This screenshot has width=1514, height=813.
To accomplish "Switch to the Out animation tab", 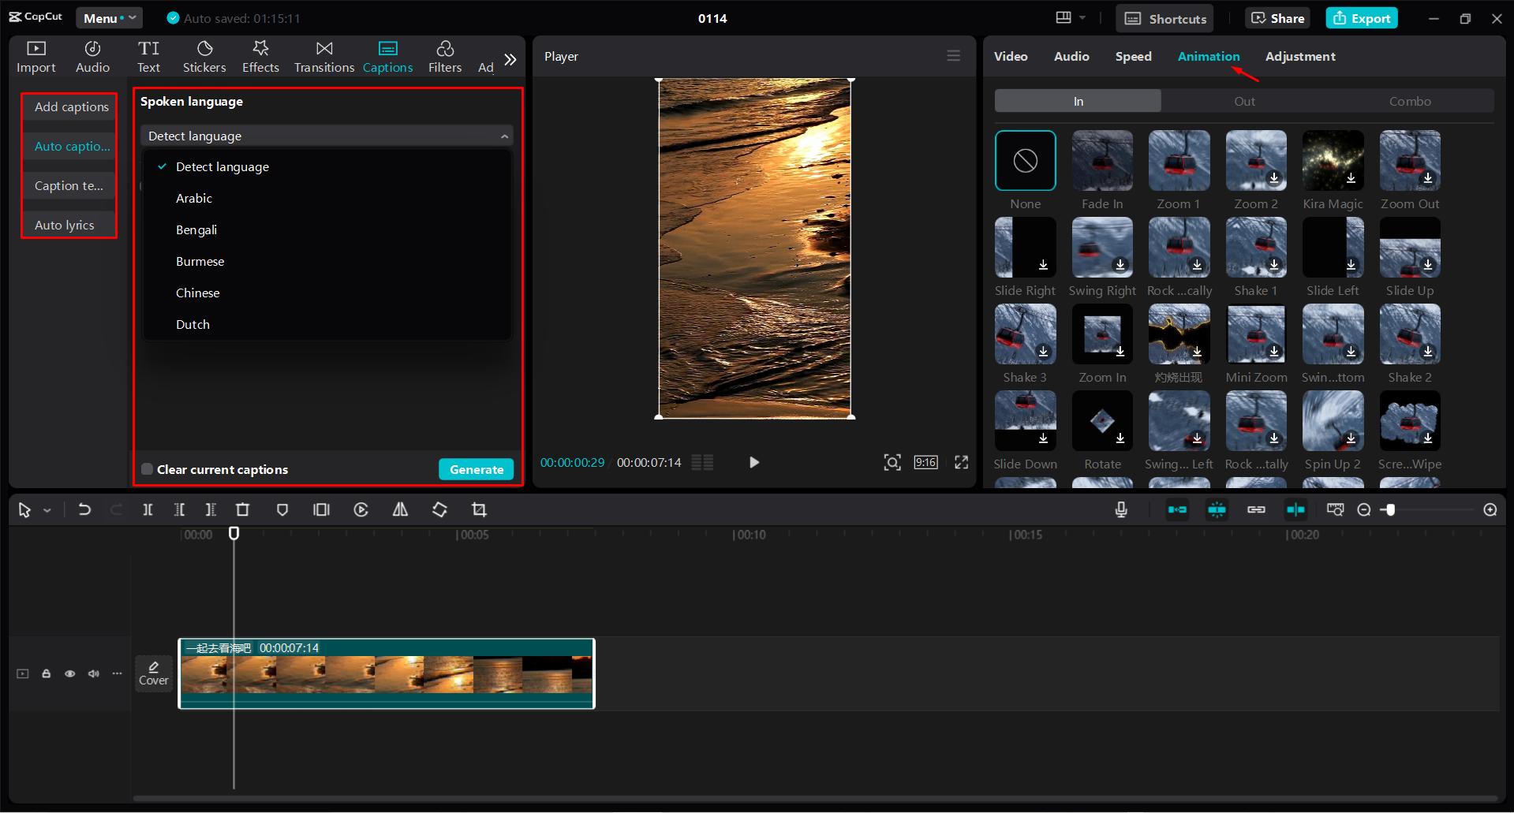I will click(x=1244, y=100).
